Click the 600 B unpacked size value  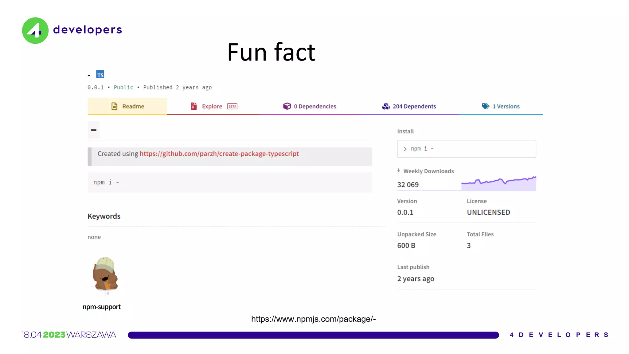406,246
